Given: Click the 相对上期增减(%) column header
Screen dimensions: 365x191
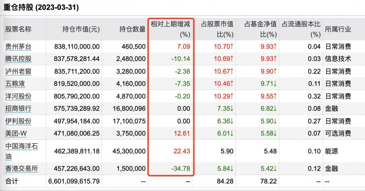Looking at the screenshot, I should point(170,29).
